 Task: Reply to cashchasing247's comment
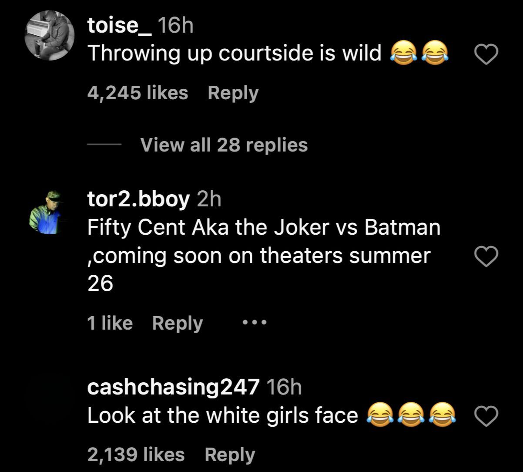229,455
